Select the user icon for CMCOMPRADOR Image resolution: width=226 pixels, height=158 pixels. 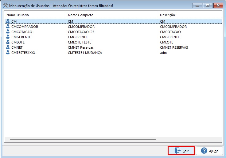(8, 26)
